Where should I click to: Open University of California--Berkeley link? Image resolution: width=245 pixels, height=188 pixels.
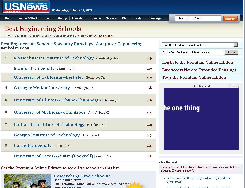49,77
